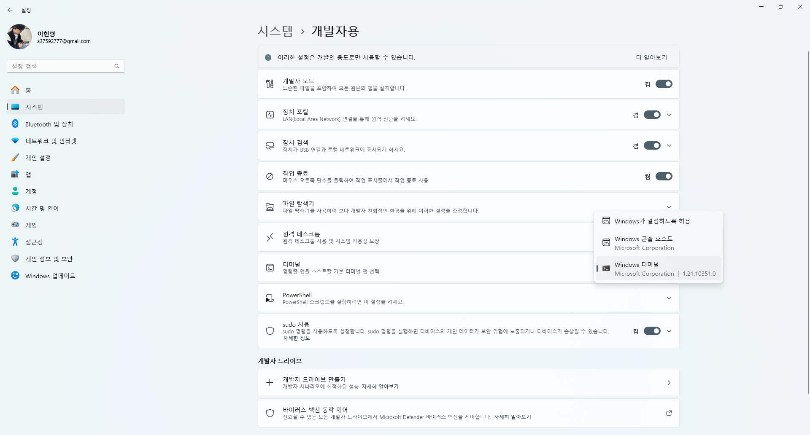Screen dimensions: 810x435
Task: Open 앱 settings category
Action: 66,175
